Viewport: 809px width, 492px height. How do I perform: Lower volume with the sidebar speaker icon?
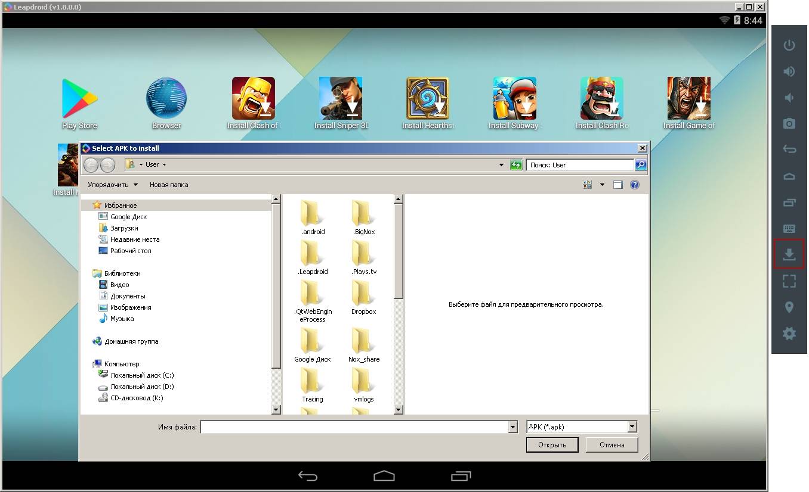tap(789, 98)
